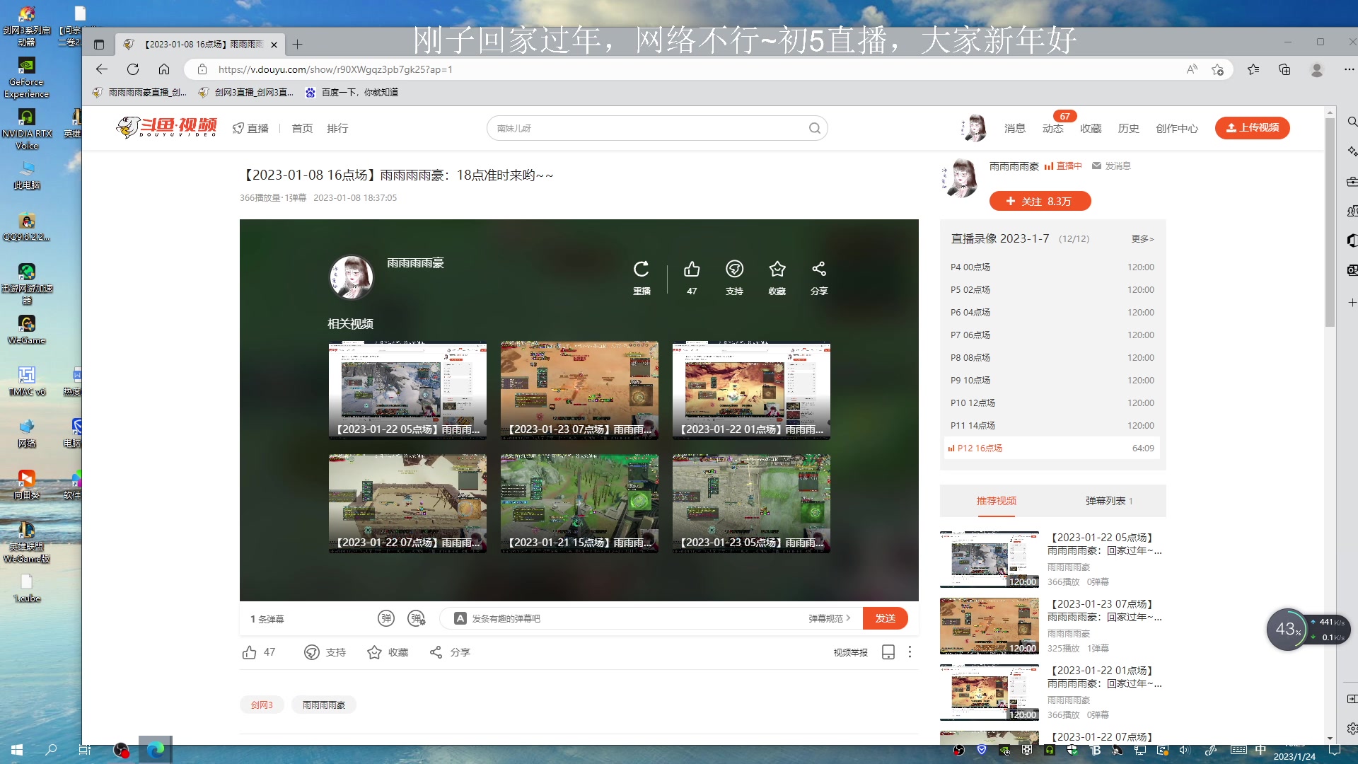
Task: Open 历史 in the header
Action: click(x=1129, y=128)
